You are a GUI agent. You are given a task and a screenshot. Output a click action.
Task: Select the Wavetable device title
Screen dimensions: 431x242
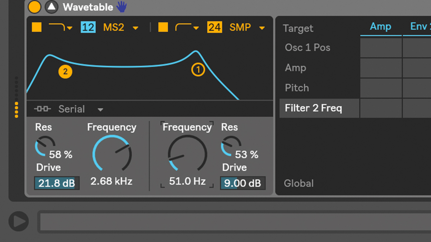click(88, 7)
